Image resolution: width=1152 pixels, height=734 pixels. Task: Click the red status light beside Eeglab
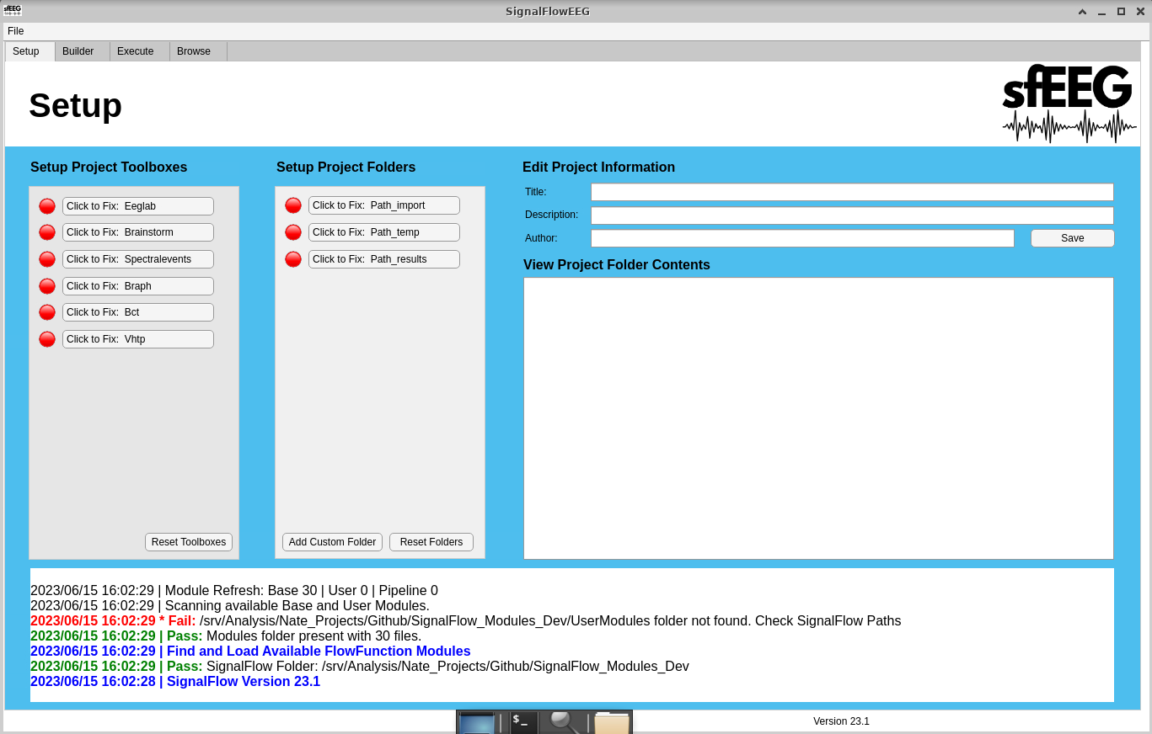coord(47,206)
